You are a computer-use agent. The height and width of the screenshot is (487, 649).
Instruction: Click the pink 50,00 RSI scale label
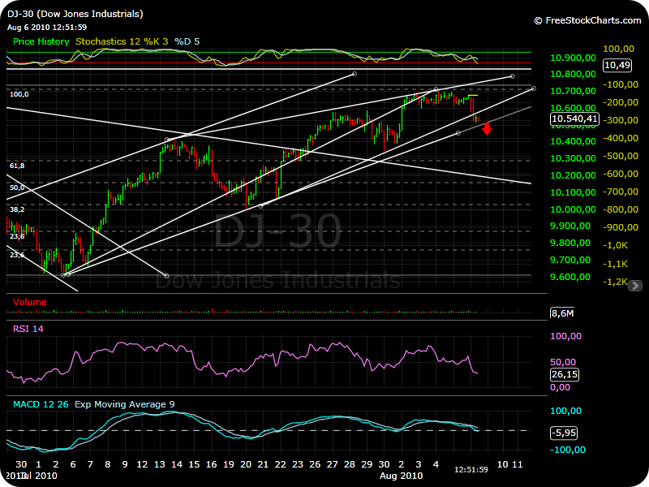[x=563, y=362]
